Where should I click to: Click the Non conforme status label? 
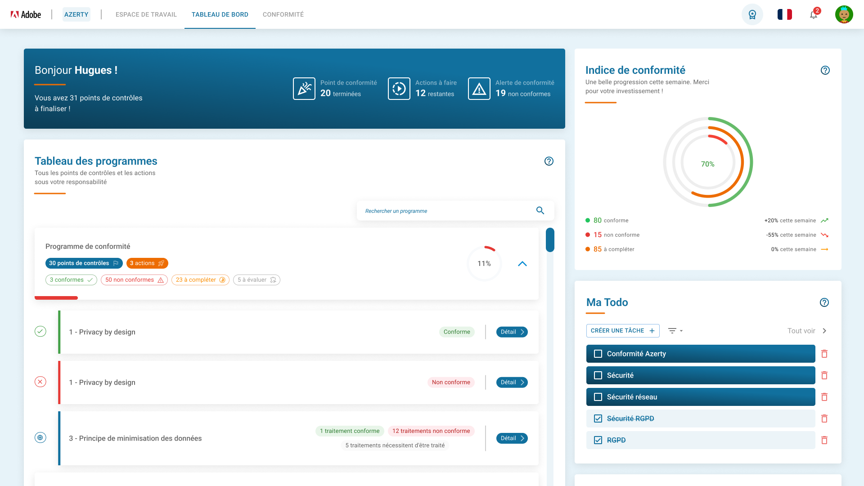451,382
